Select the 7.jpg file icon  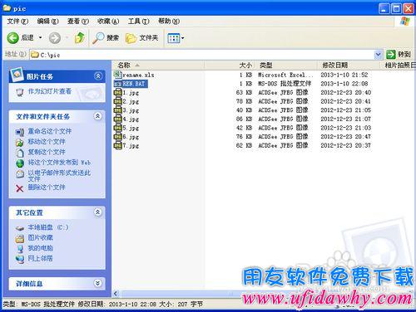118,145
